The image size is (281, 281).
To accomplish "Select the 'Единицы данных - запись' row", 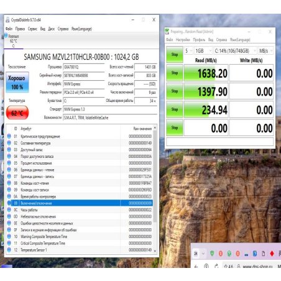I will point(80,176).
